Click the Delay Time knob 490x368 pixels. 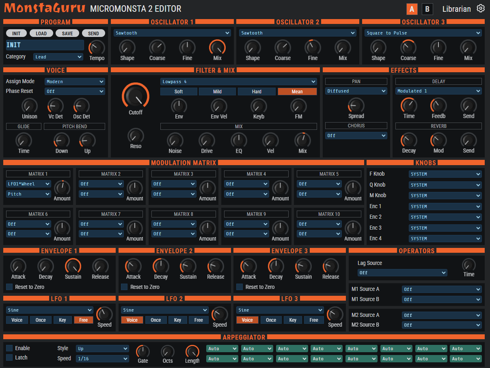pyautogui.click(x=409, y=105)
